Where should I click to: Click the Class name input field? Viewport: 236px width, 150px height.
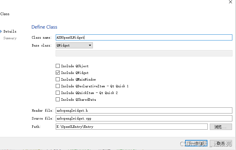pyautogui.click(x=144, y=37)
